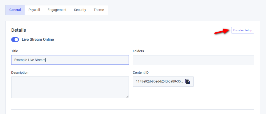Click the Folders field label
The image size is (266, 114).
[138, 51]
